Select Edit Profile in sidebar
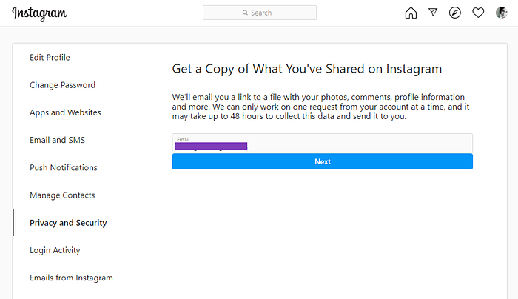This screenshot has width=518, height=299. [50, 58]
